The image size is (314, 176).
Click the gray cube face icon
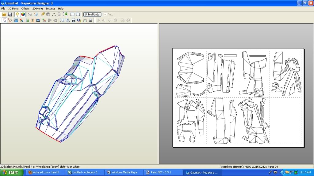[x=30, y=14]
